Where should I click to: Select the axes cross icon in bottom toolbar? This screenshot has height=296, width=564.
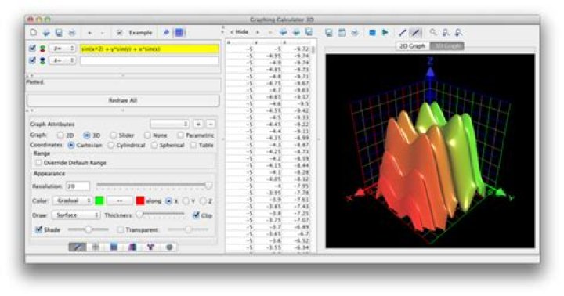[x=96, y=247]
